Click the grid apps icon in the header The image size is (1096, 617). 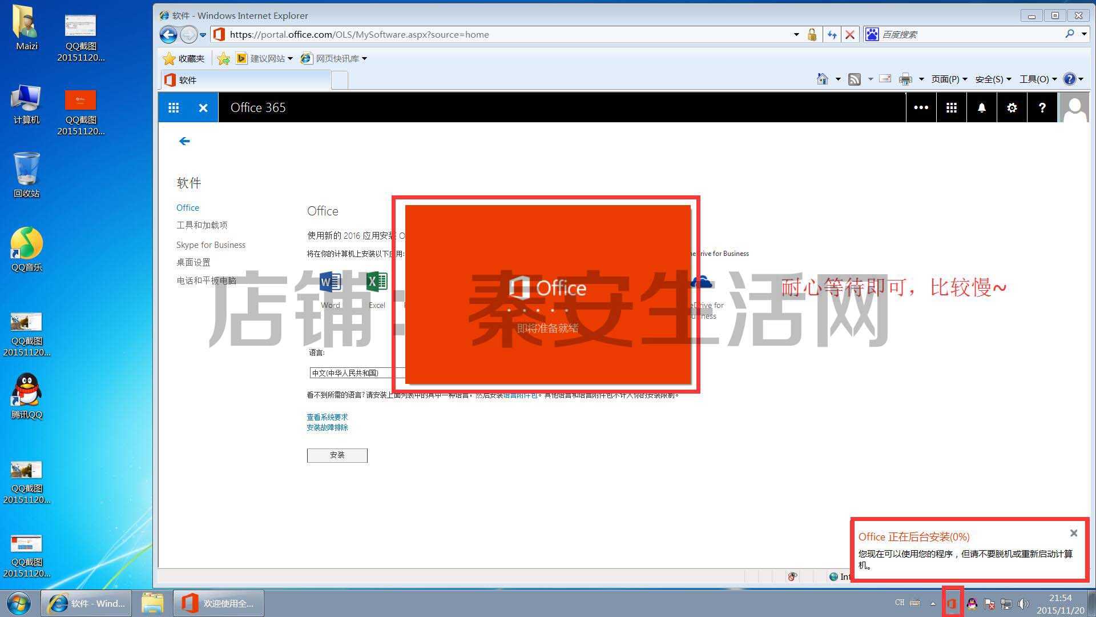(952, 107)
